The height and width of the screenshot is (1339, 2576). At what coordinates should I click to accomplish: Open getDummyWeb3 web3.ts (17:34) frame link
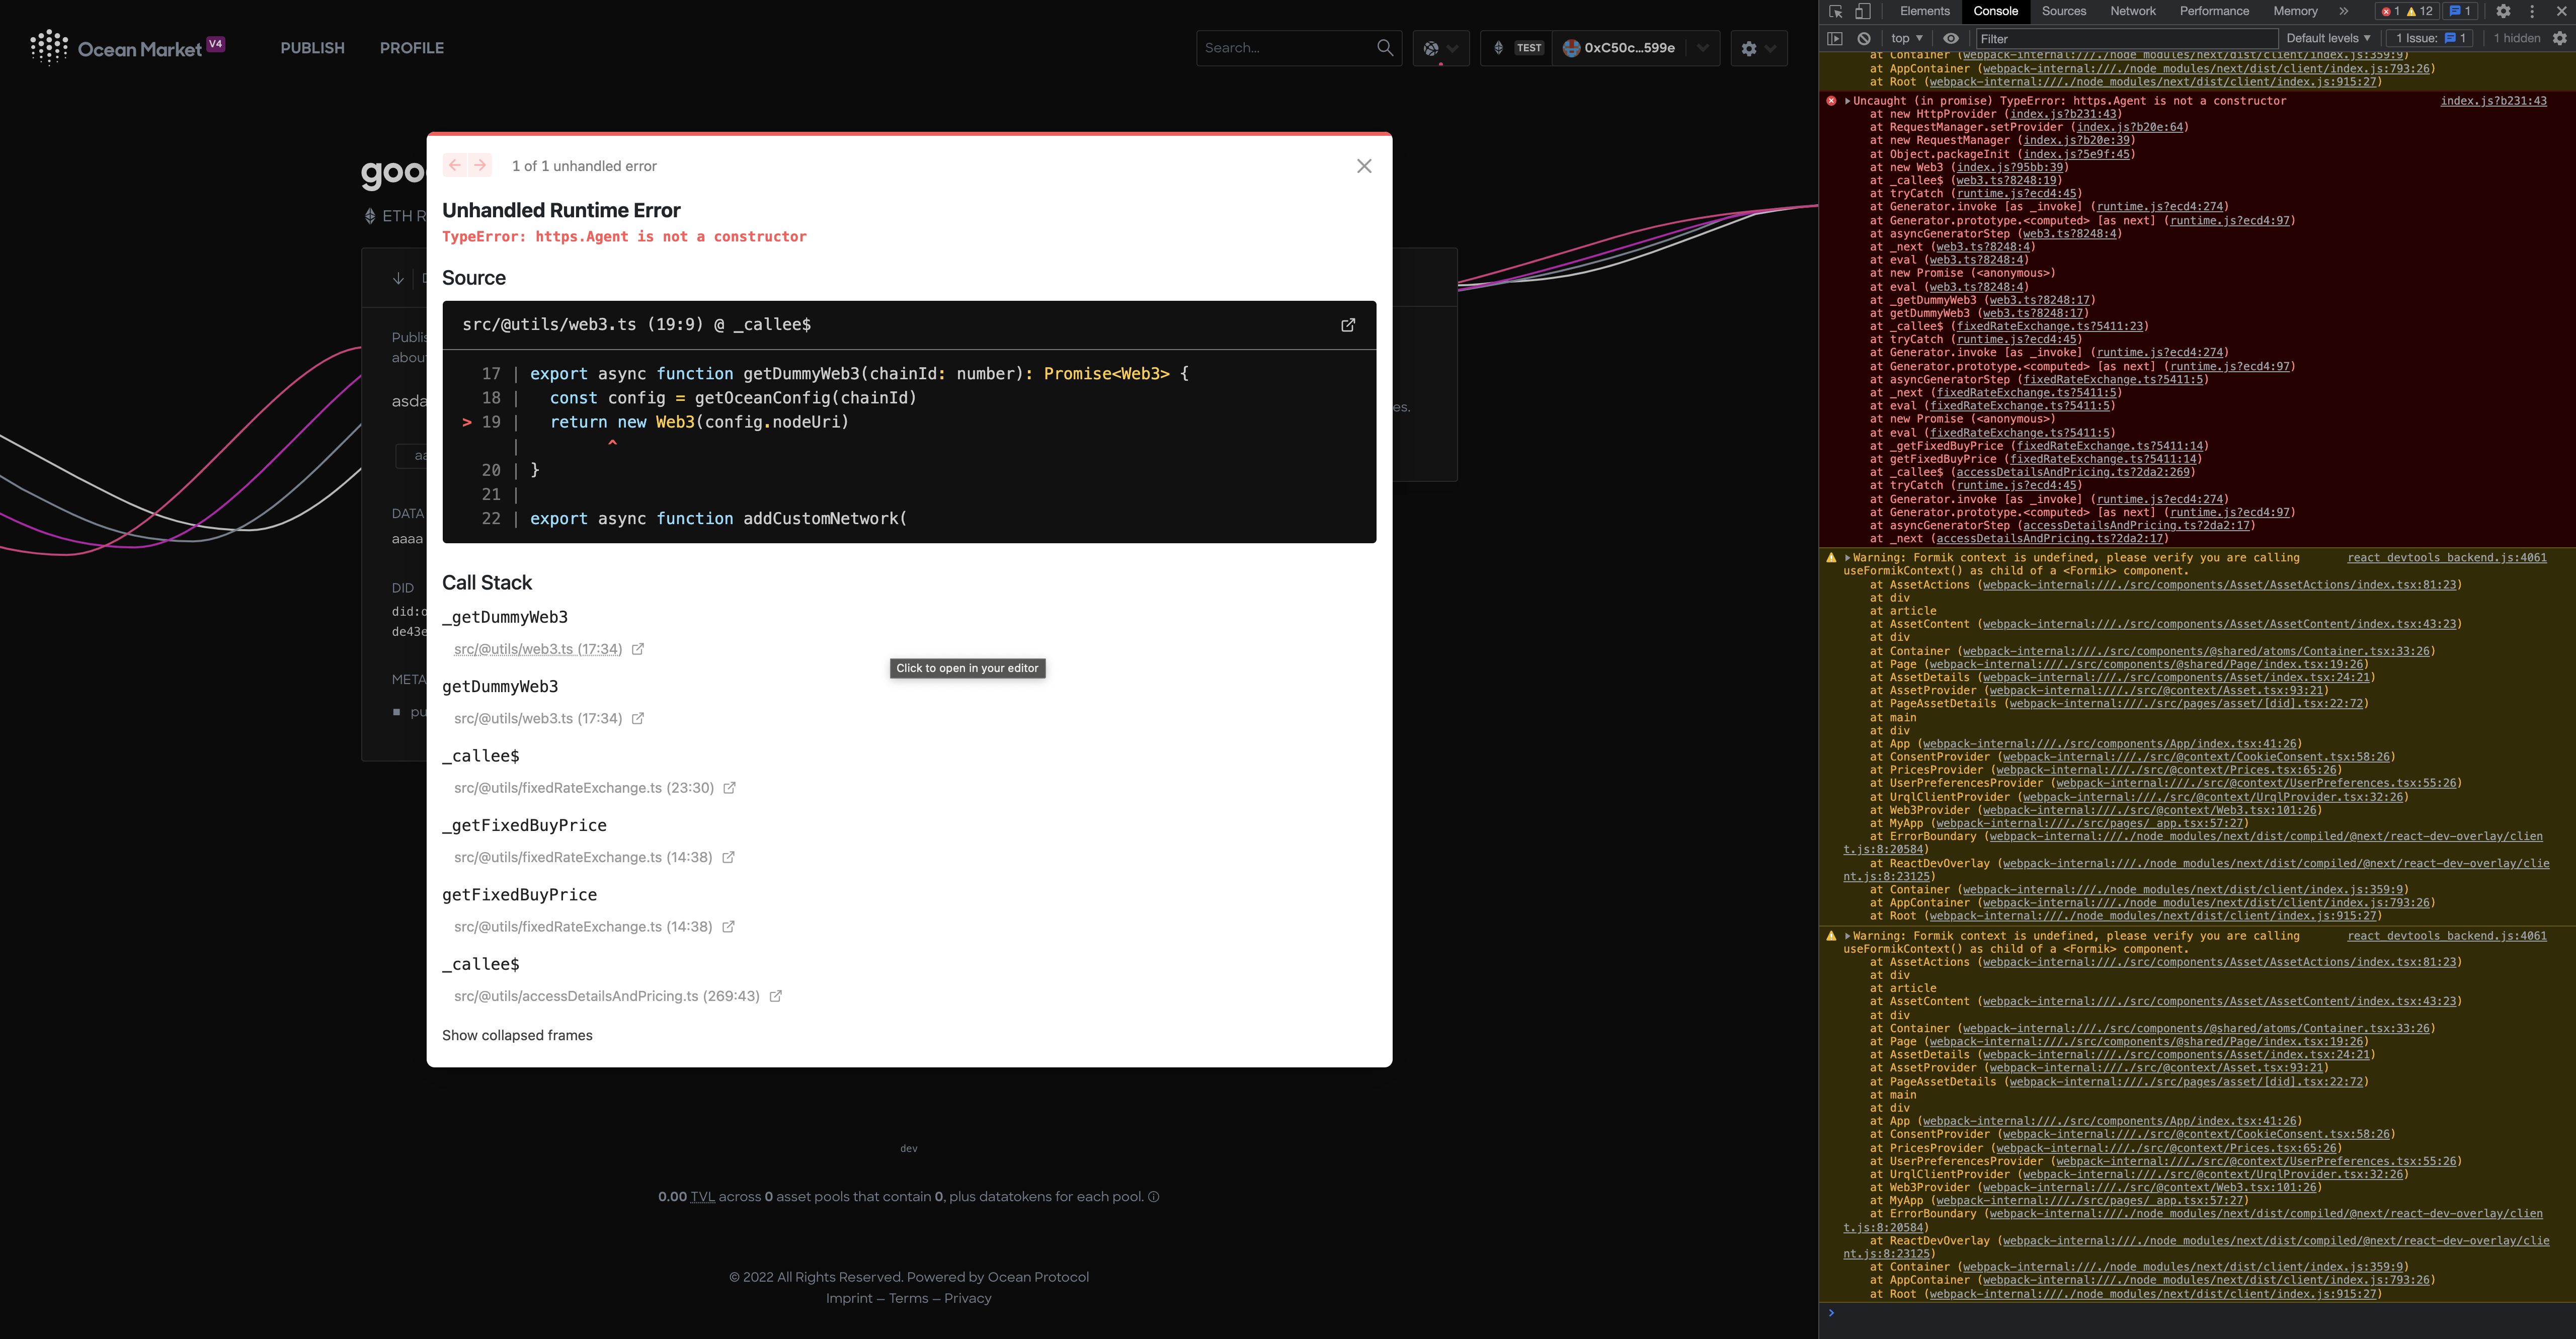coord(538,718)
